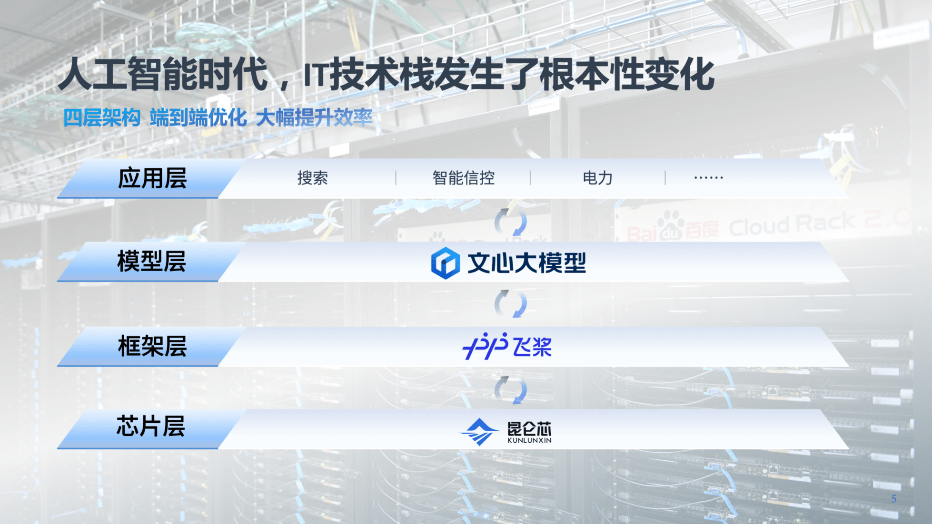
Task: Click the slide page number 5
Action: 893,499
